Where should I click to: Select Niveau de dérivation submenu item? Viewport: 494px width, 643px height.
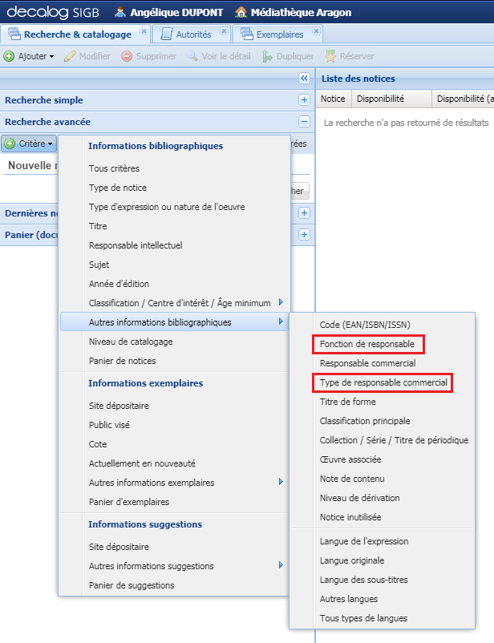coord(382,499)
